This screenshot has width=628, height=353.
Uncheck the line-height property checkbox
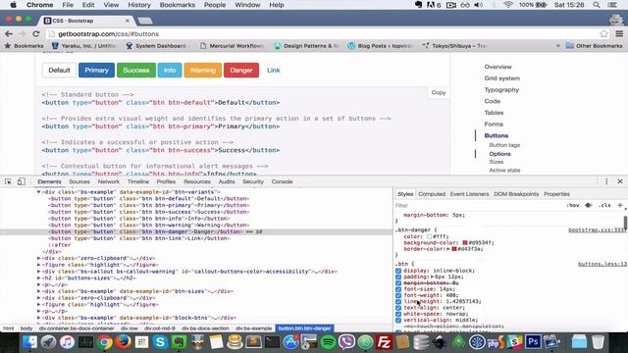(x=398, y=301)
